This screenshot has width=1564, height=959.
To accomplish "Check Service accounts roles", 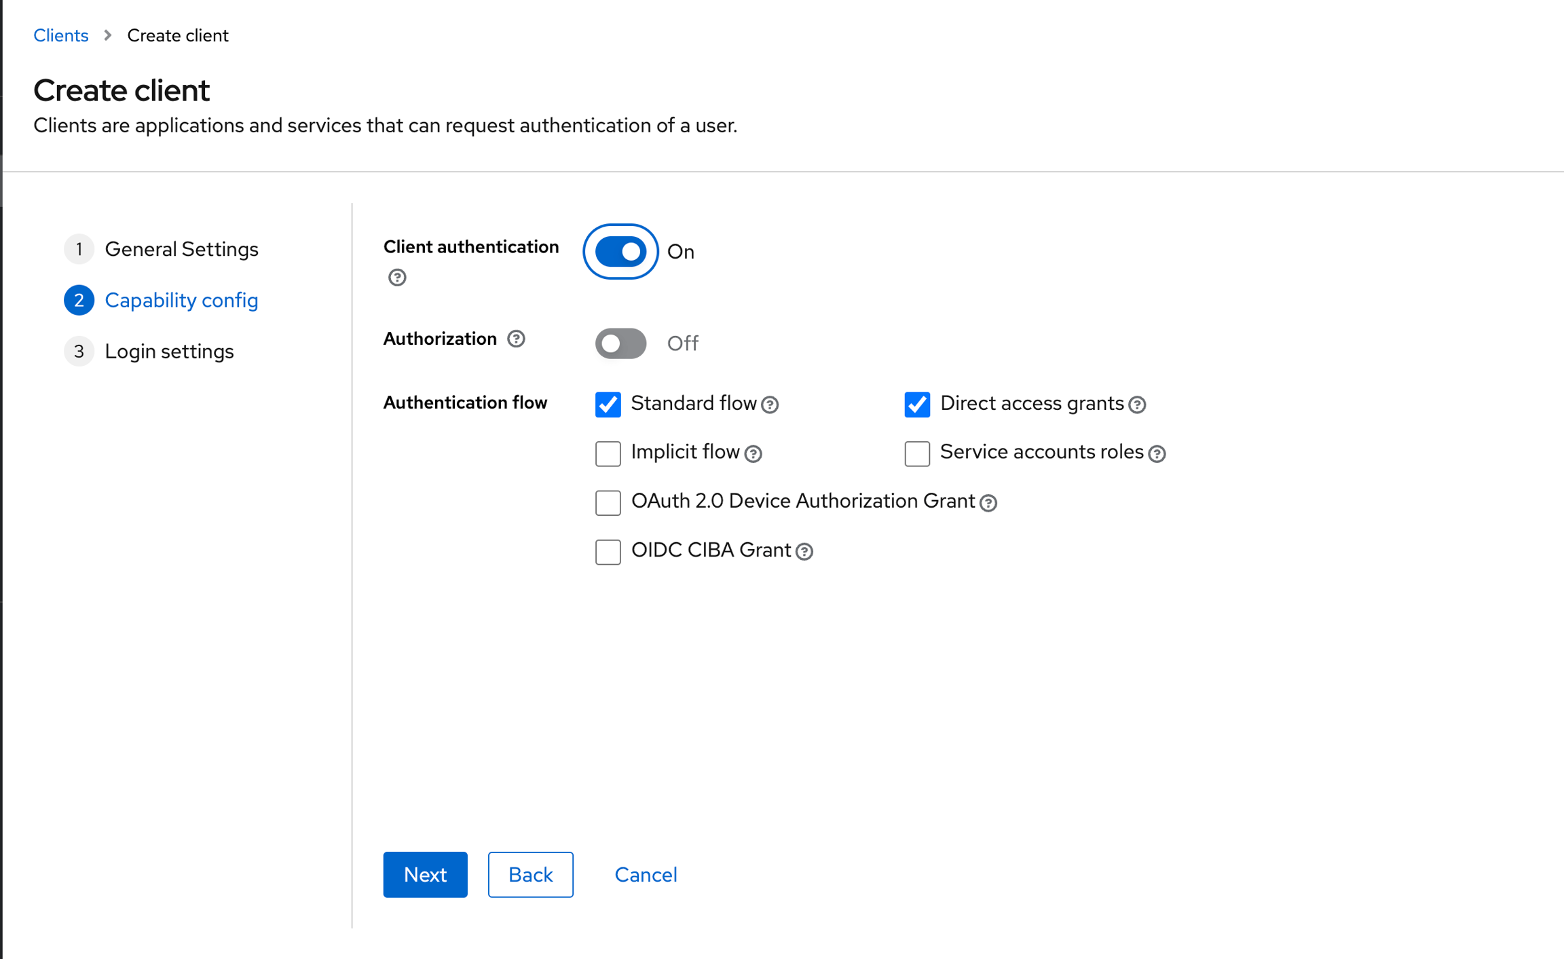I will 916,453.
